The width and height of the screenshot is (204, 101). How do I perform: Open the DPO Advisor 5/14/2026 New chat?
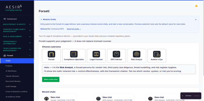coord(114,98)
